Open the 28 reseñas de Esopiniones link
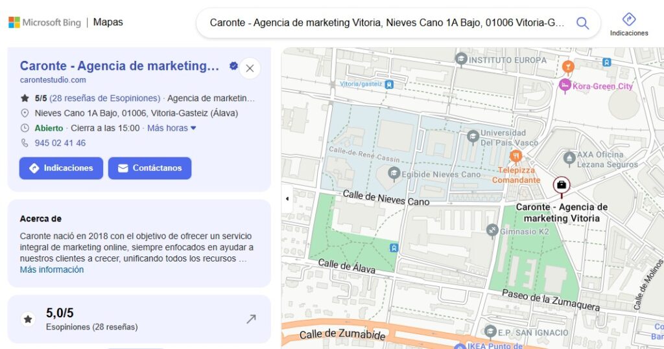 [x=104, y=98]
